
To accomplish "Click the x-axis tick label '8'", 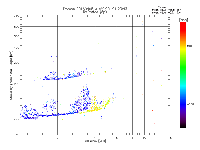I will point(132,138).
